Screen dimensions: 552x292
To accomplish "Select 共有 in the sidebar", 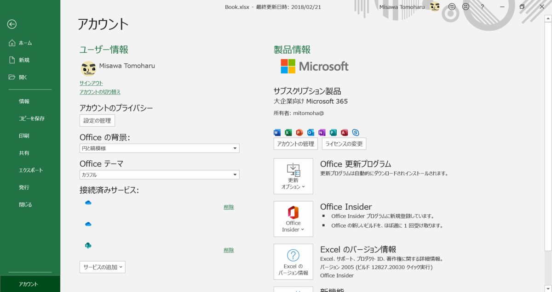I will [30, 153].
